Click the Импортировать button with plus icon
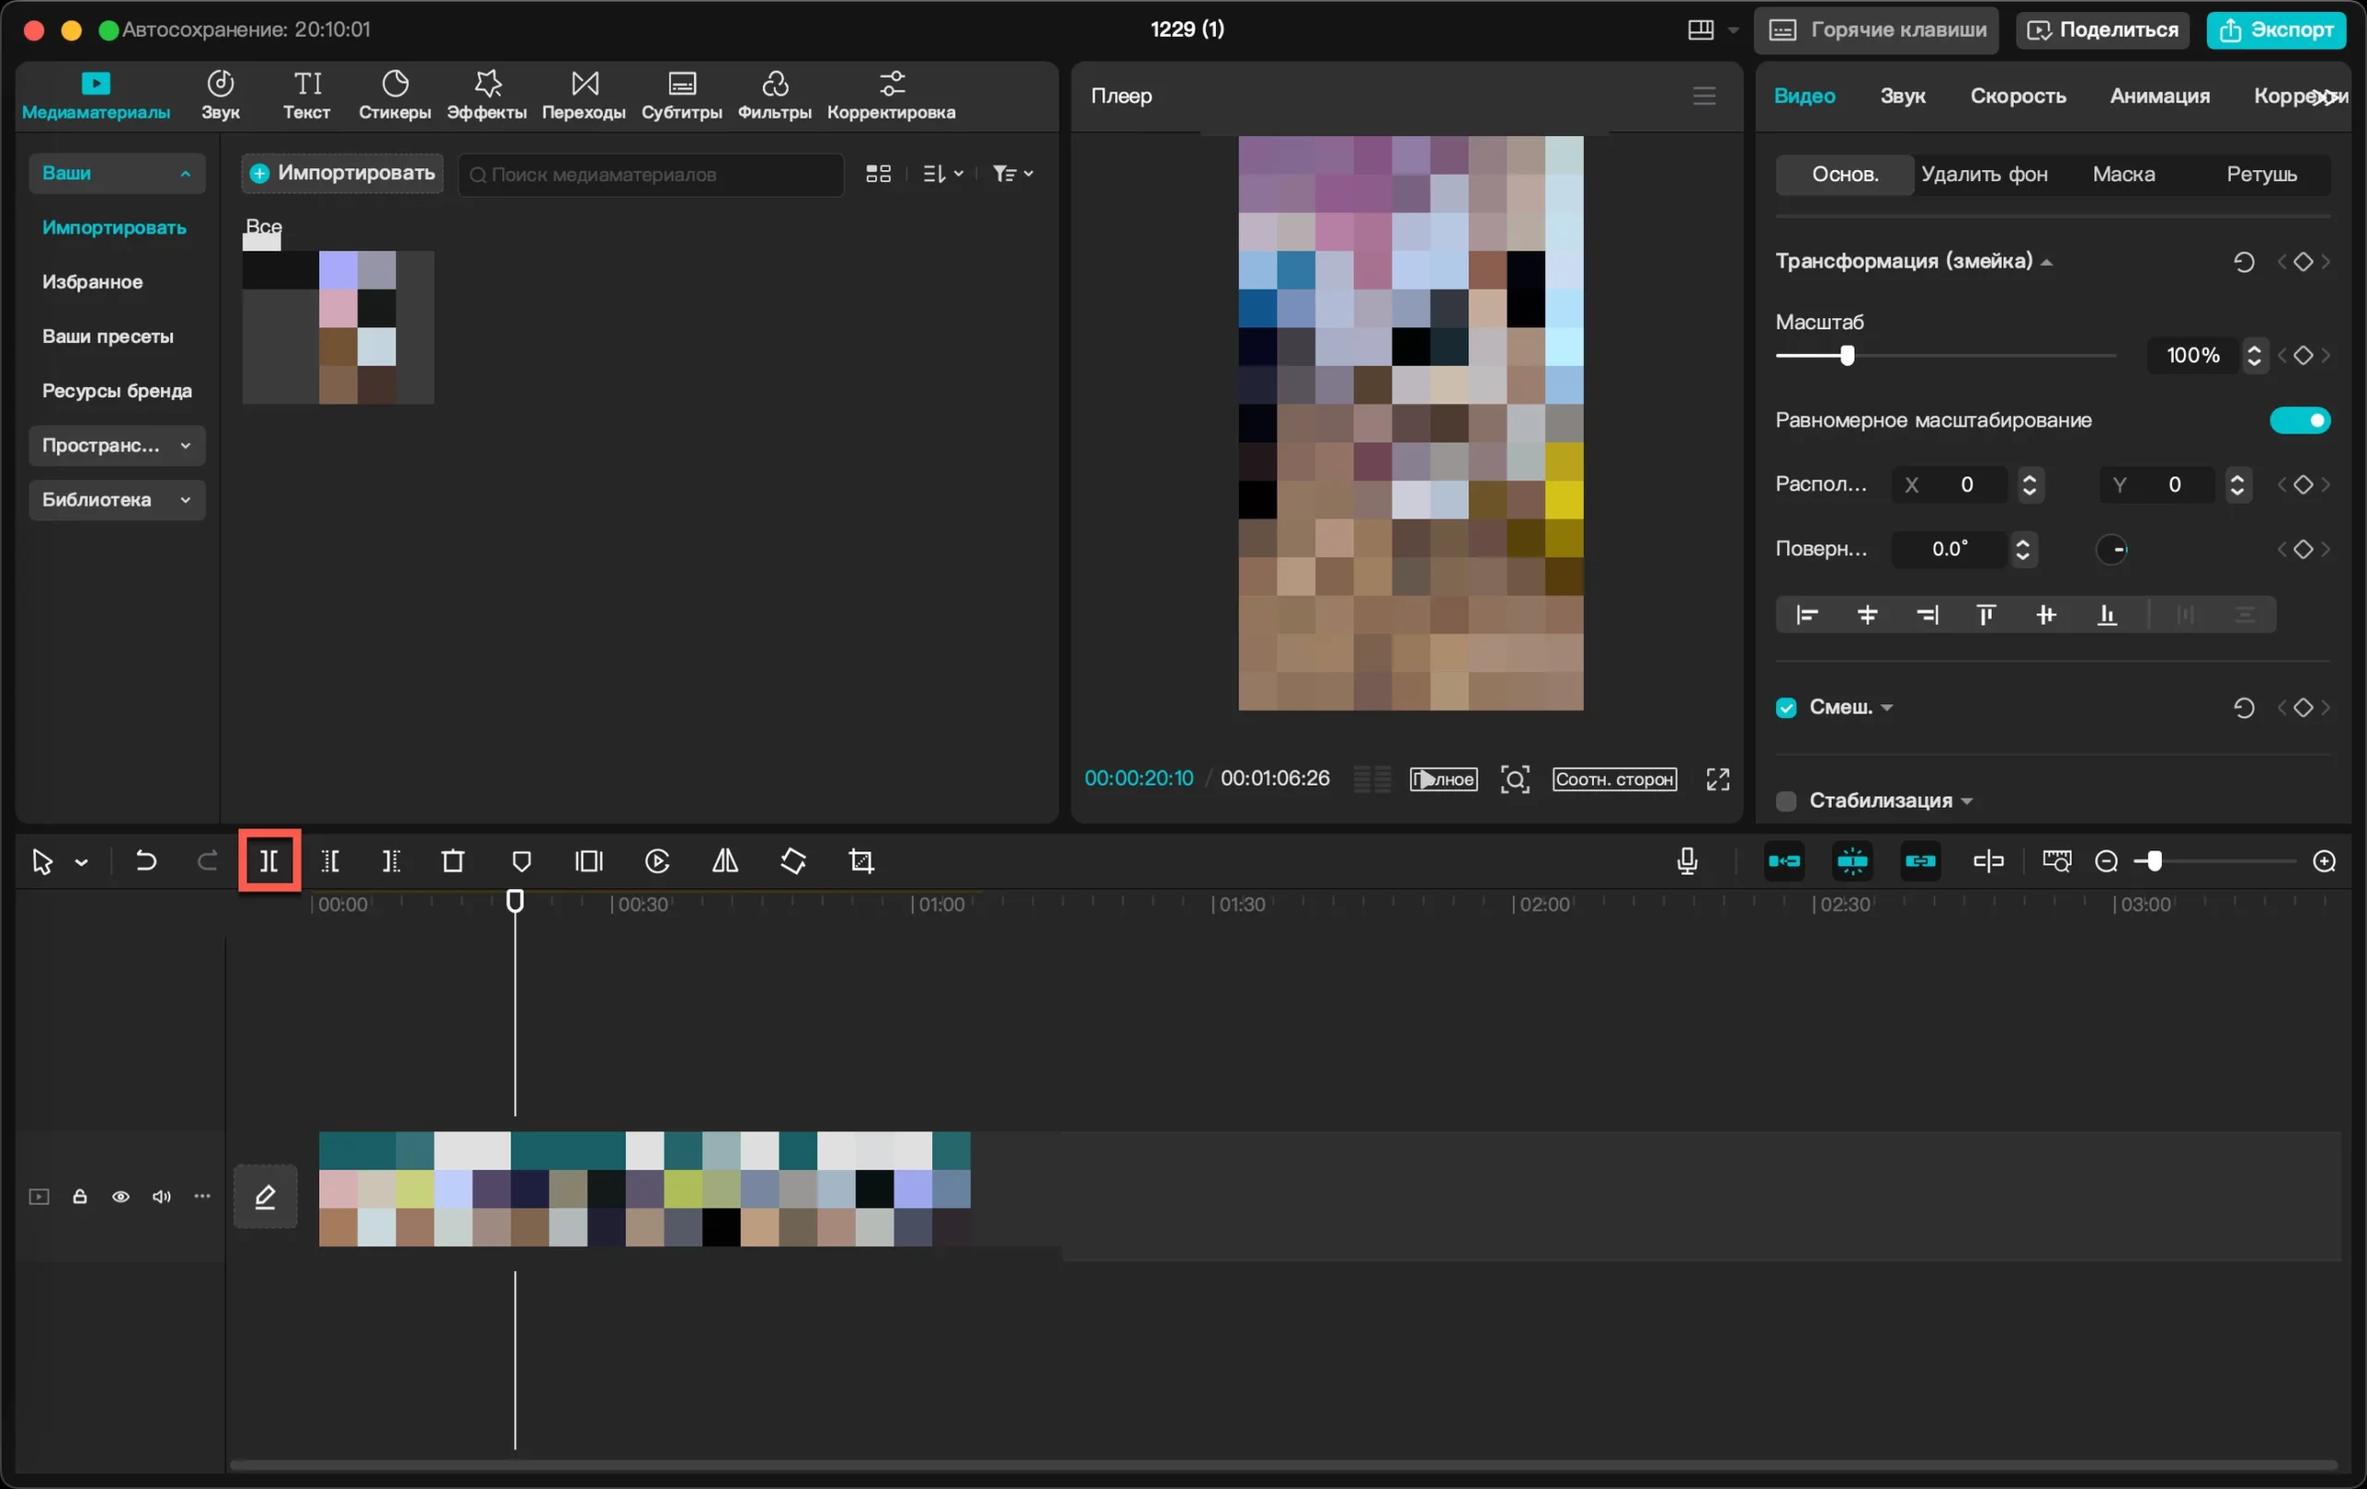 [x=342, y=173]
